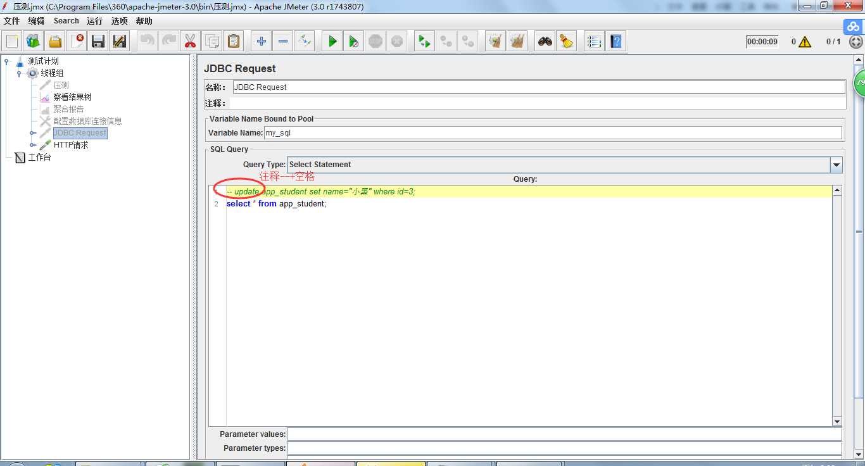Click Remote Start All icon

425,41
